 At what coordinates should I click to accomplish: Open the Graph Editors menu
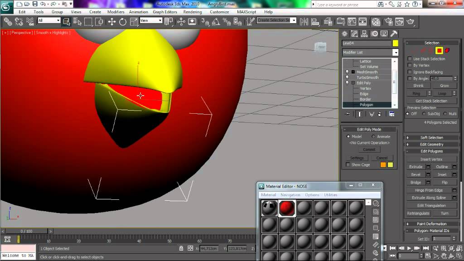pyautogui.click(x=165, y=12)
